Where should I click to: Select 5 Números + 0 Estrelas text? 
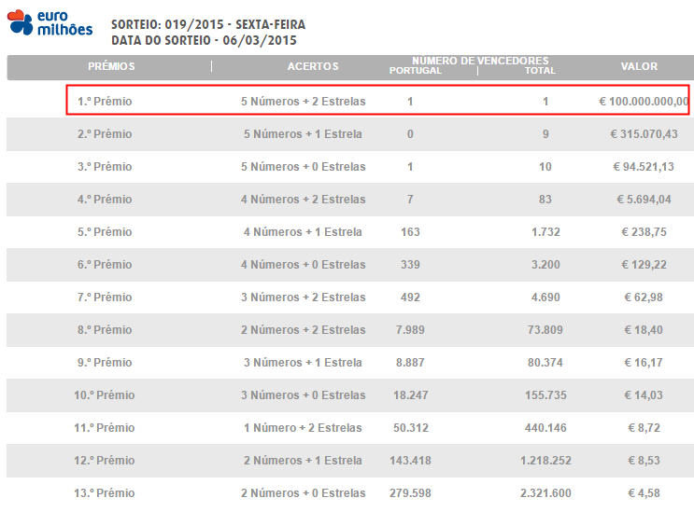pos(304,167)
